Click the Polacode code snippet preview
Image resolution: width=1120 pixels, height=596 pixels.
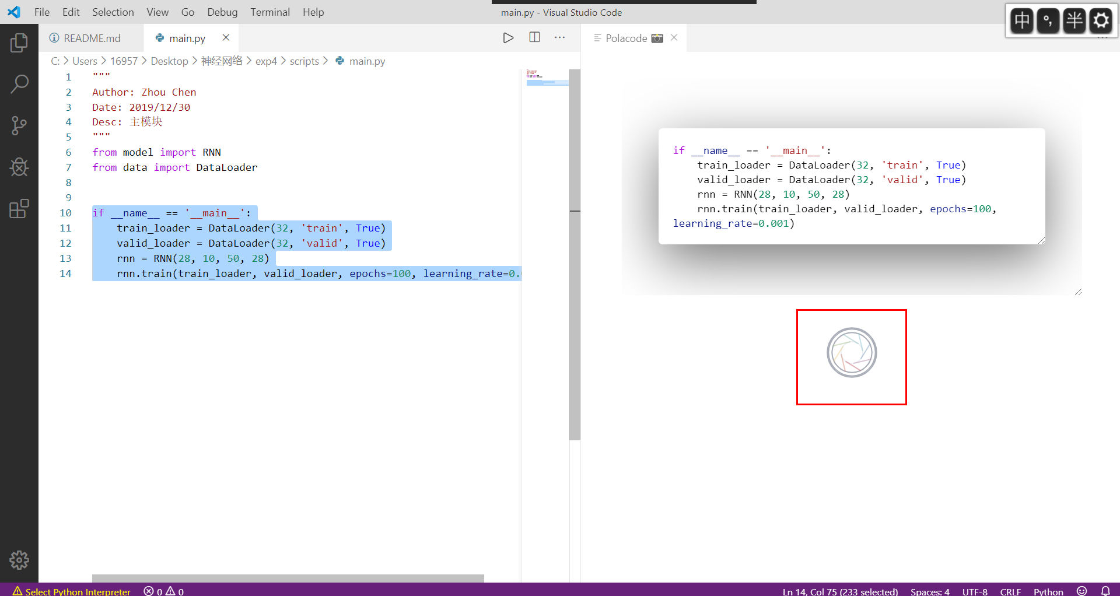pos(852,187)
